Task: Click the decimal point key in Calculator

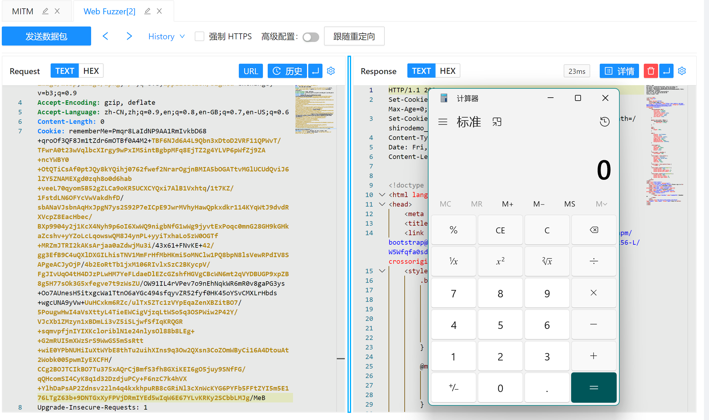Action: coord(547,388)
